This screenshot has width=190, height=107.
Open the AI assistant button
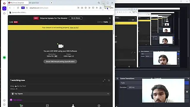point(112,8)
